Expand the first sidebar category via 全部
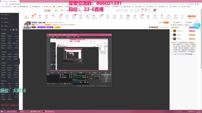Screen dimensions: 202x113 [16, 34]
